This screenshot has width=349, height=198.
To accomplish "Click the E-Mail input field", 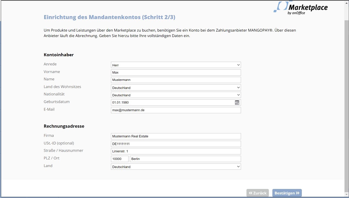I will click(x=176, y=110).
